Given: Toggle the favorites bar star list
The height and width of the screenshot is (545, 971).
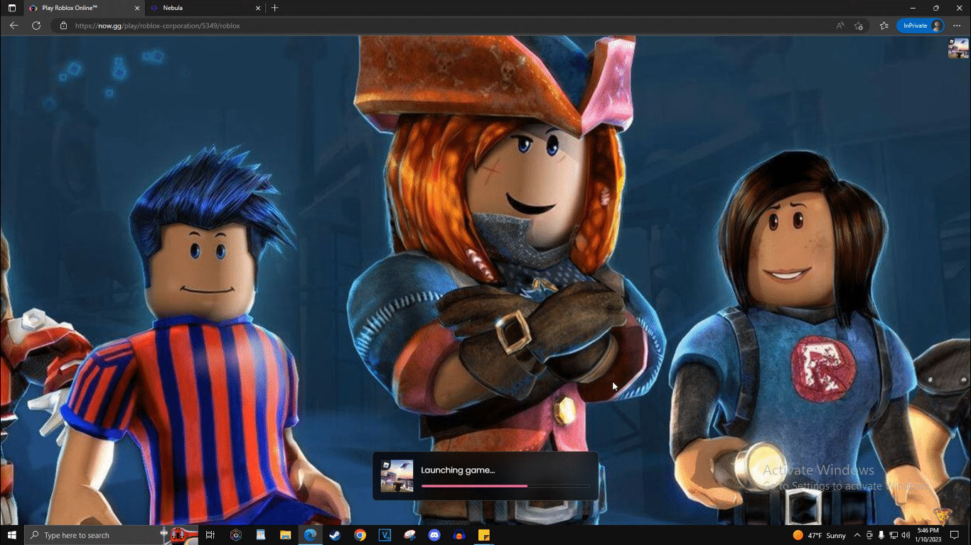Looking at the screenshot, I should pos(883,25).
